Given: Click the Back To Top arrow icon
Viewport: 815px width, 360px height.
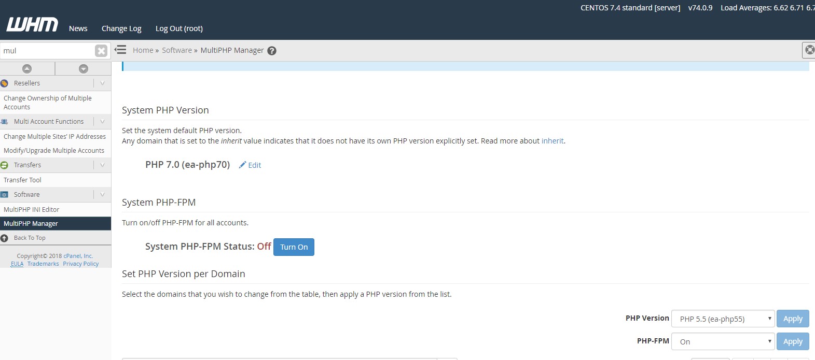Looking at the screenshot, I should point(5,238).
